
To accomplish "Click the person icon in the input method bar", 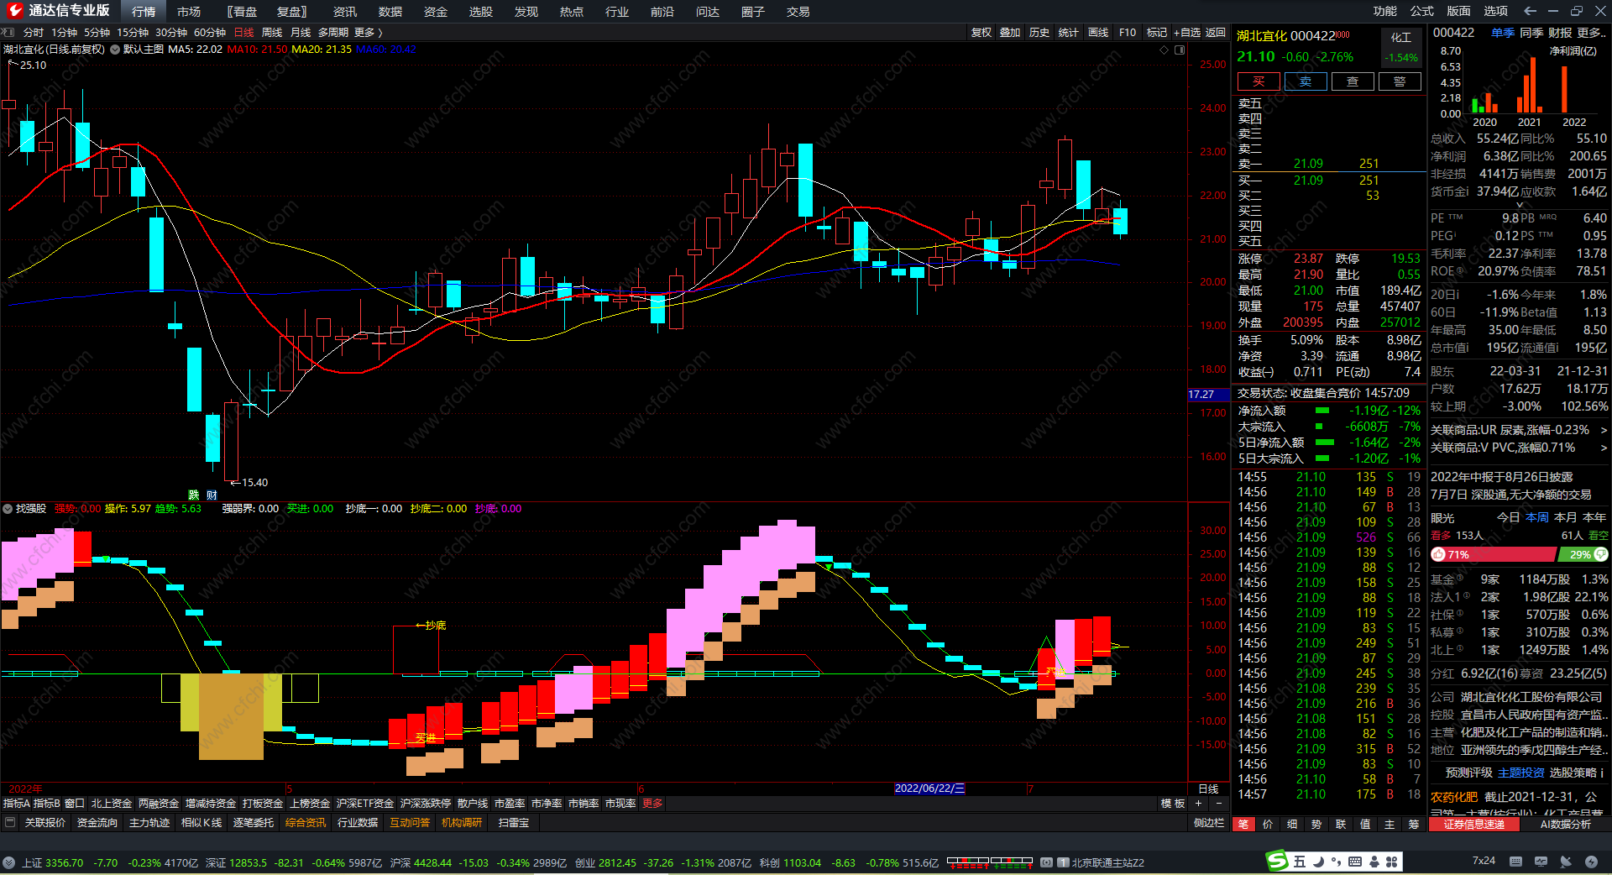I will [1374, 862].
